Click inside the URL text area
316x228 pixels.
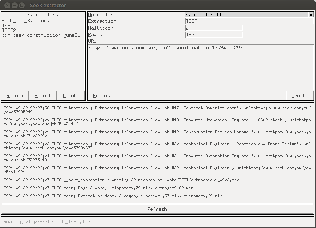coord(201,67)
